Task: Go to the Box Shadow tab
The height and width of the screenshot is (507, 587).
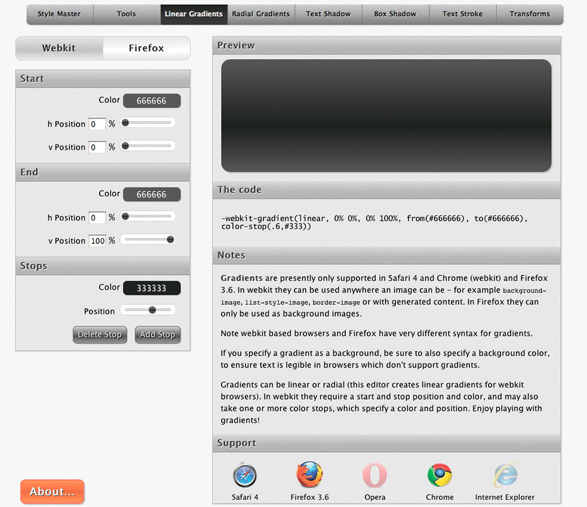Action: coord(395,14)
